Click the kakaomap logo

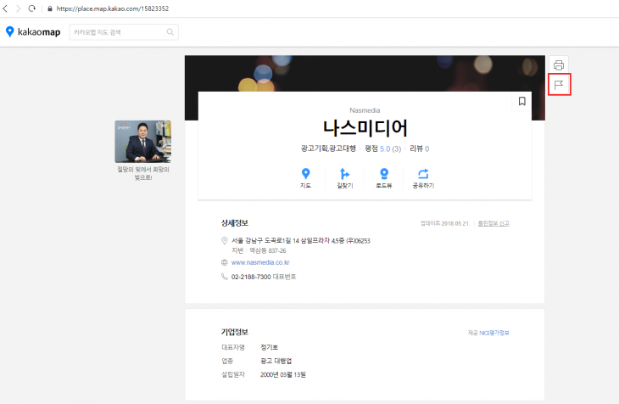pos(33,32)
